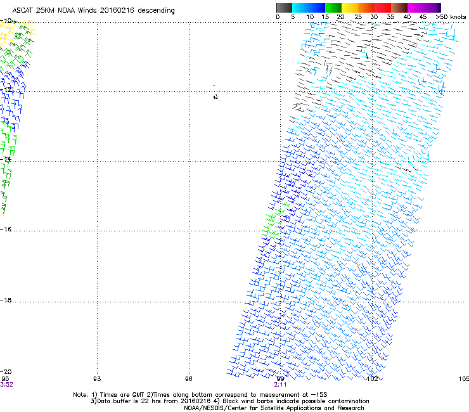Select the orange 25-30 knots color segment
The width and height of the screenshot is (469, 412).
pyautogui.click(x=366, y=8)
